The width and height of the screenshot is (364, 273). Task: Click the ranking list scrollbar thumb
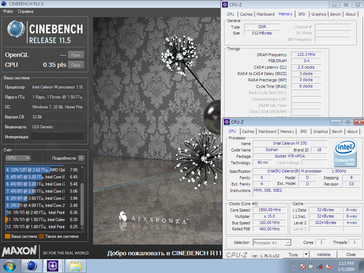[x=82, y=204]
